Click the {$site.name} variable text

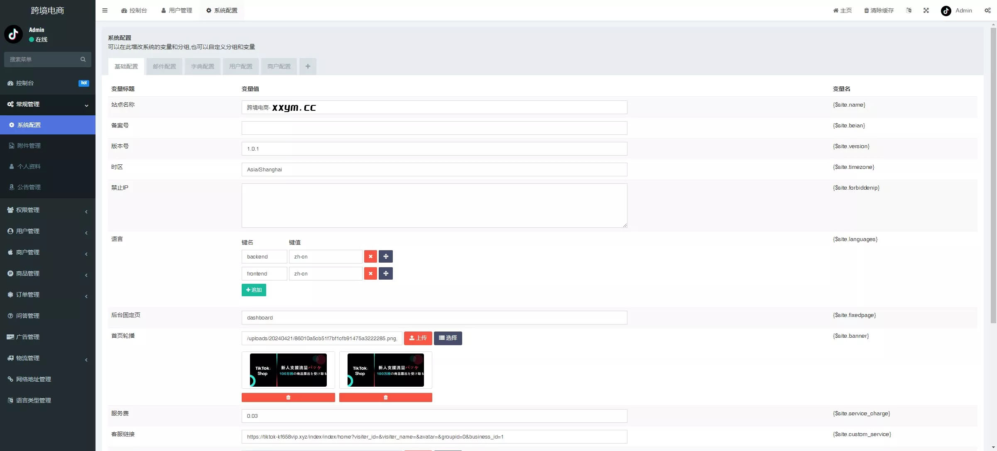(x=849, y=105)
